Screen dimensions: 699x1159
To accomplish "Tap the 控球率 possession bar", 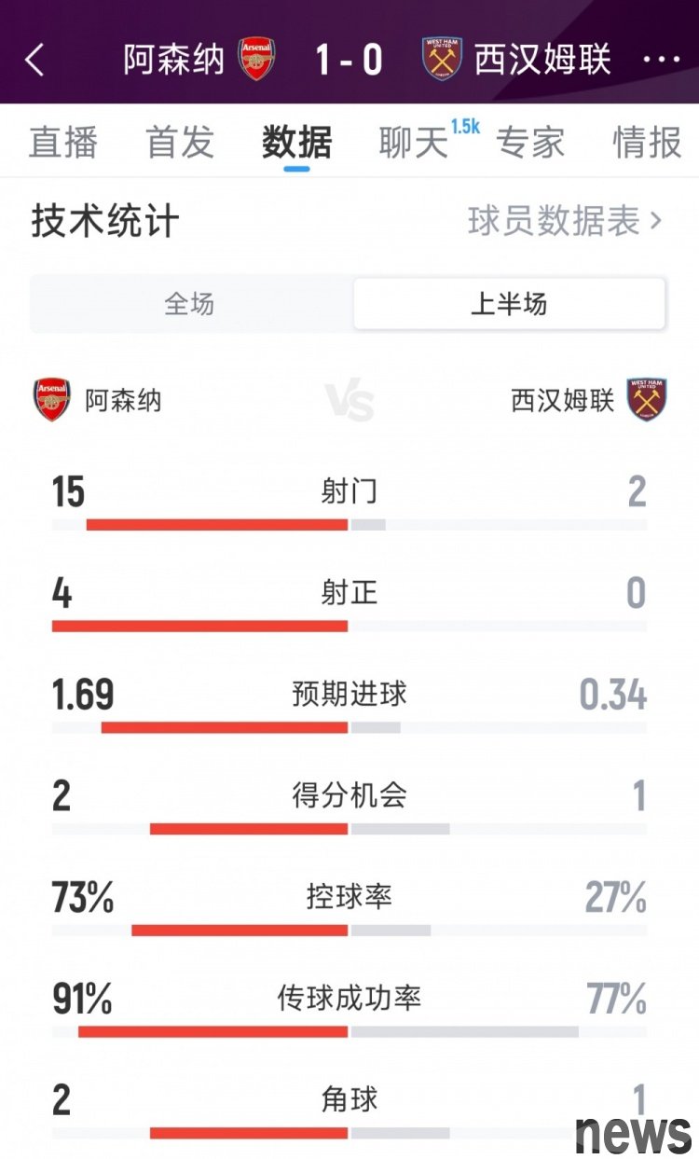I will coord(349,930).
